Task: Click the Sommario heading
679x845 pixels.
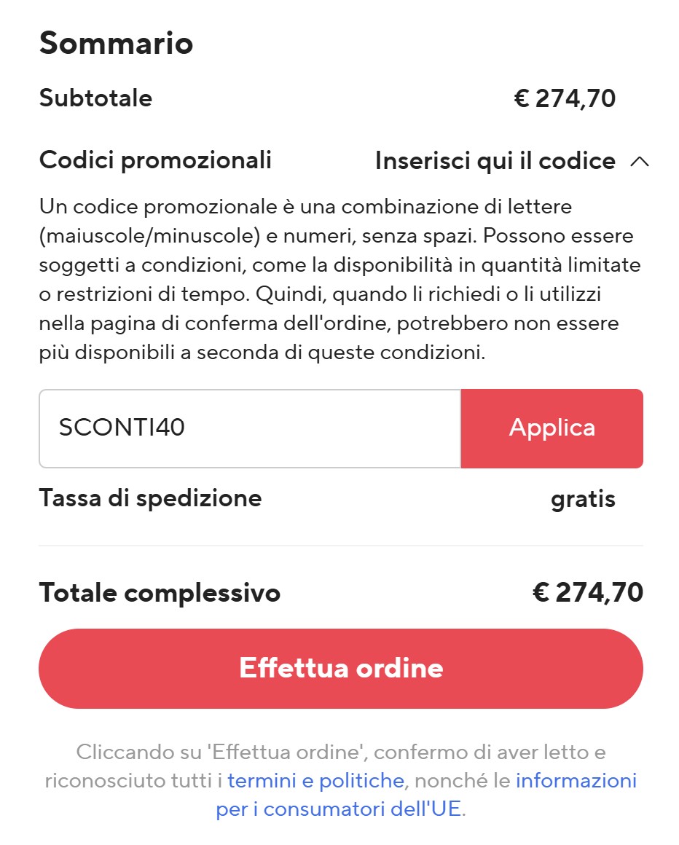Action: coord(116,43)
